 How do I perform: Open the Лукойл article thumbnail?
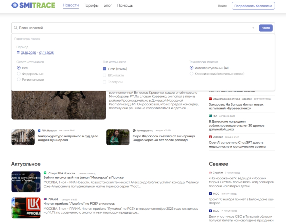click(26, 208)
